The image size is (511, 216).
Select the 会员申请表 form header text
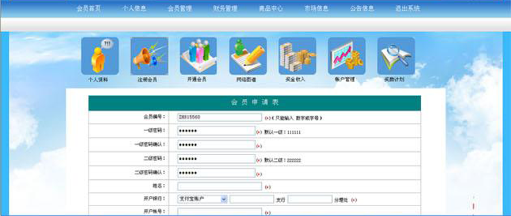(255, 102)
